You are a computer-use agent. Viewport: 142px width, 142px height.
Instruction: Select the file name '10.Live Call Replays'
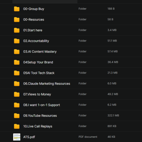[x=38, y=126]
